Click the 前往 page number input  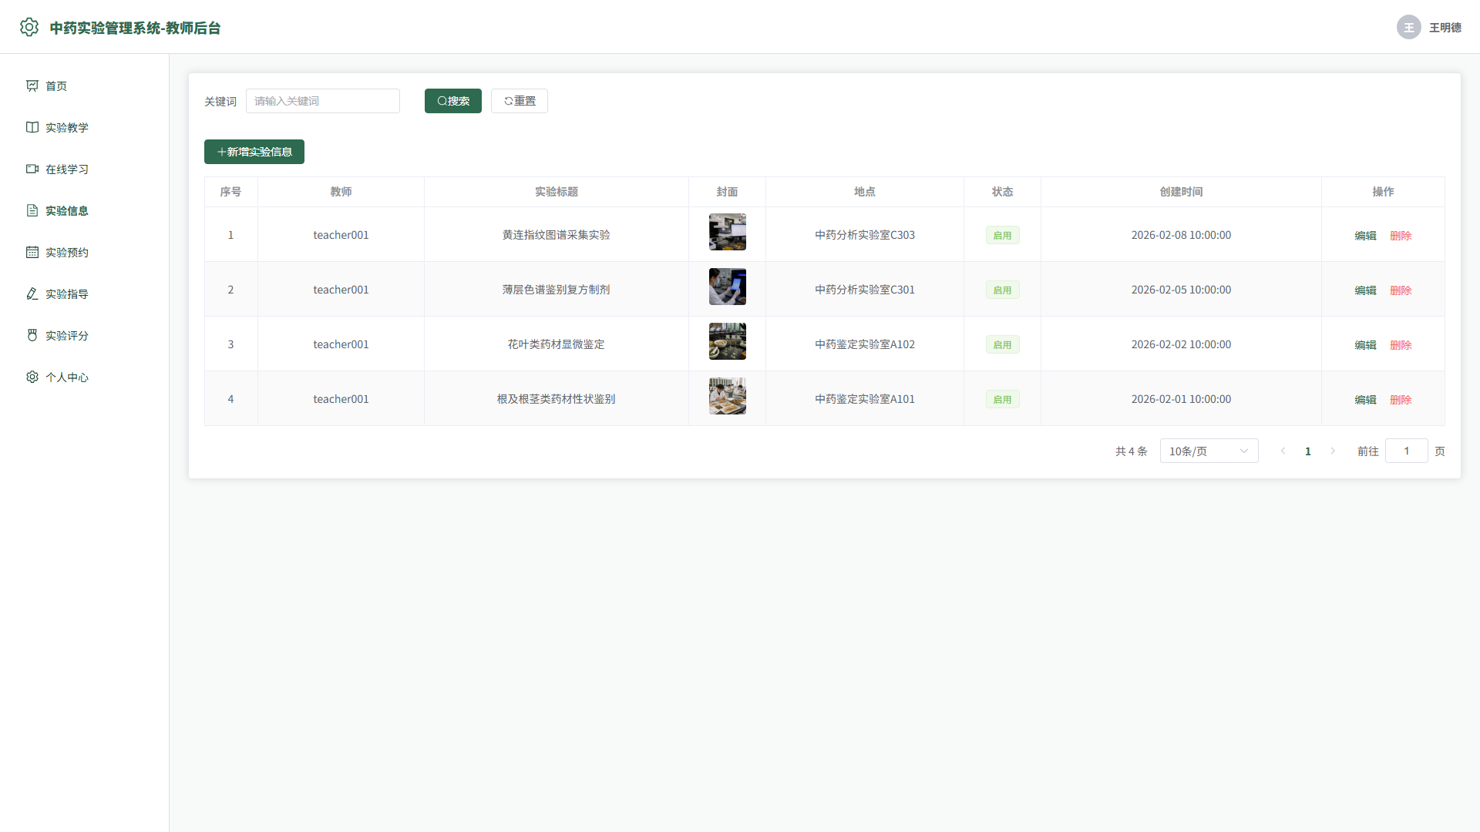1406,451
